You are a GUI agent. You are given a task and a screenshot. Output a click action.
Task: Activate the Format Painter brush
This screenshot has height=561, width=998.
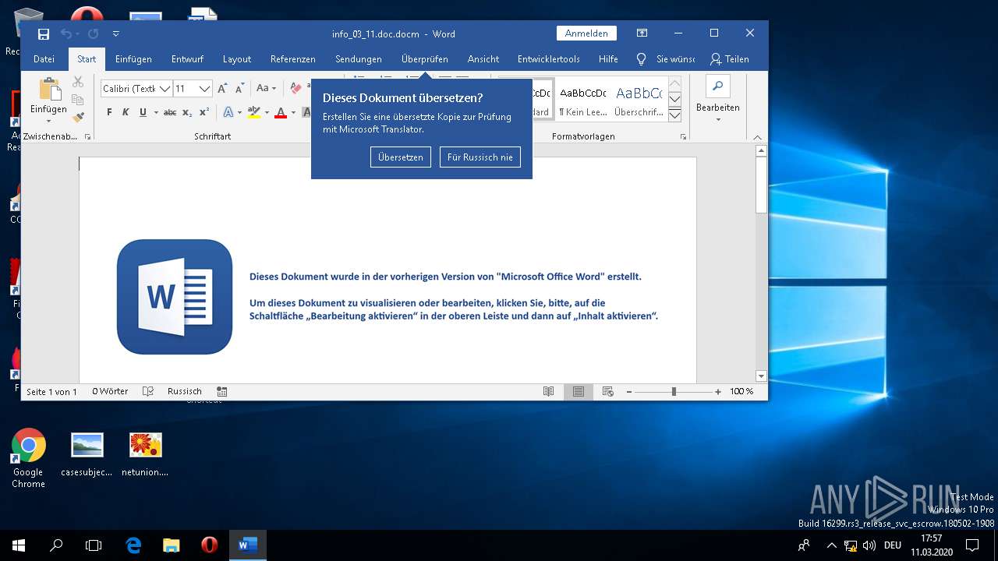pyautogui.click(x=78, y=117)
